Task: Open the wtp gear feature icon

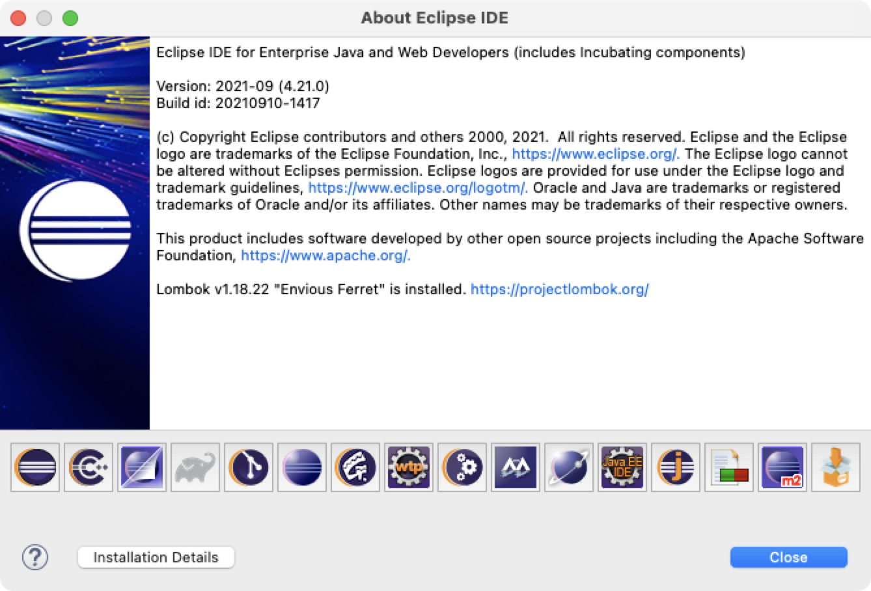Action: point(409,467)
